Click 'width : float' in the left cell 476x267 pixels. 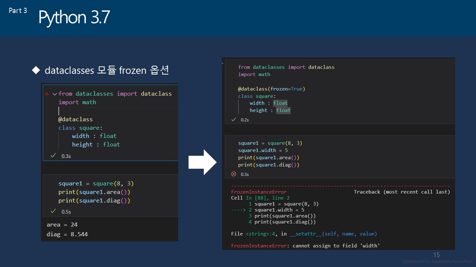(x=94, y=136)
